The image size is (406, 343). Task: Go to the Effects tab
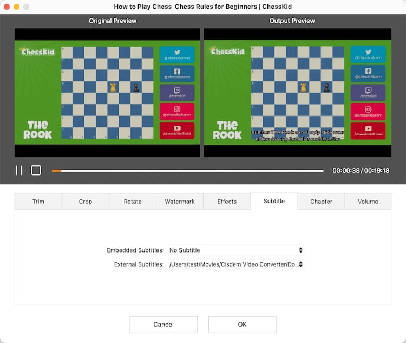point(227,202)
